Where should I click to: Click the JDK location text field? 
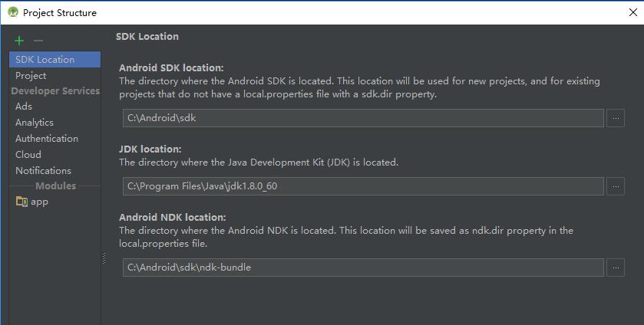point(363,186)
